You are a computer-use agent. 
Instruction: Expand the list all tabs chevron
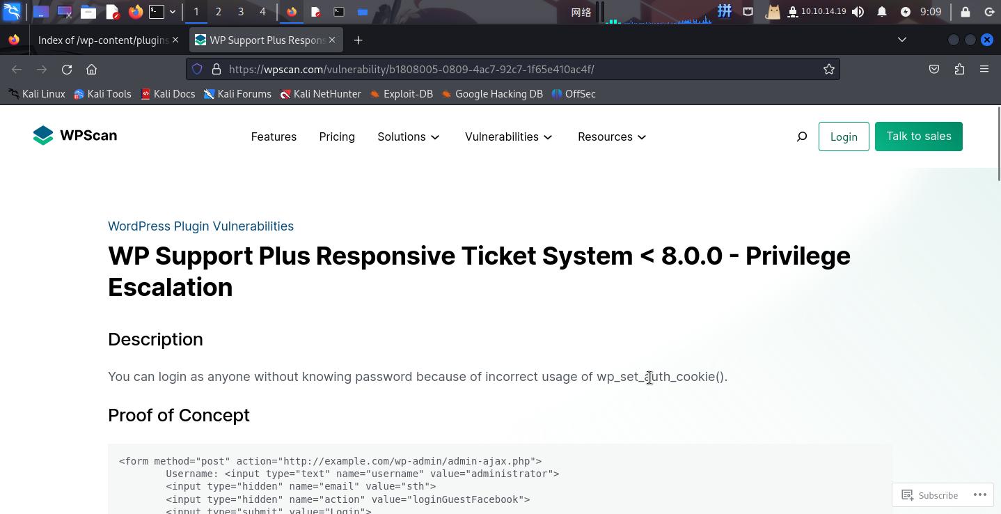tap(902, 40)
